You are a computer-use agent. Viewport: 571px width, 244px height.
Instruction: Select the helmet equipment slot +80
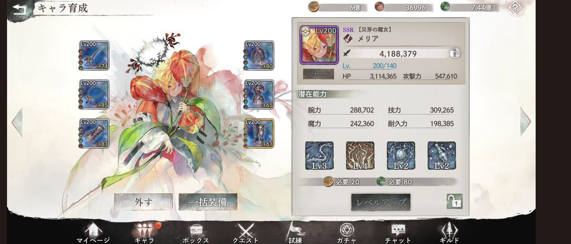(x=259, y=56)
